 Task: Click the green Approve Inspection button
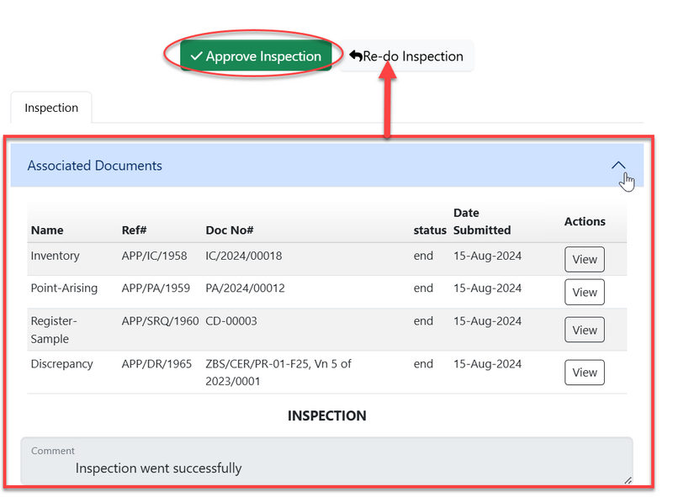(255, 56)
